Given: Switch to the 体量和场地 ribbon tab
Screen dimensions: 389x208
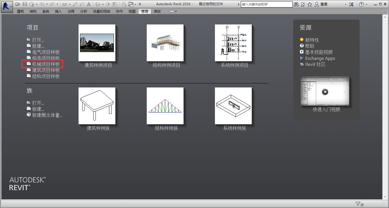Looking at the screenshot, I should pos(102,11).
